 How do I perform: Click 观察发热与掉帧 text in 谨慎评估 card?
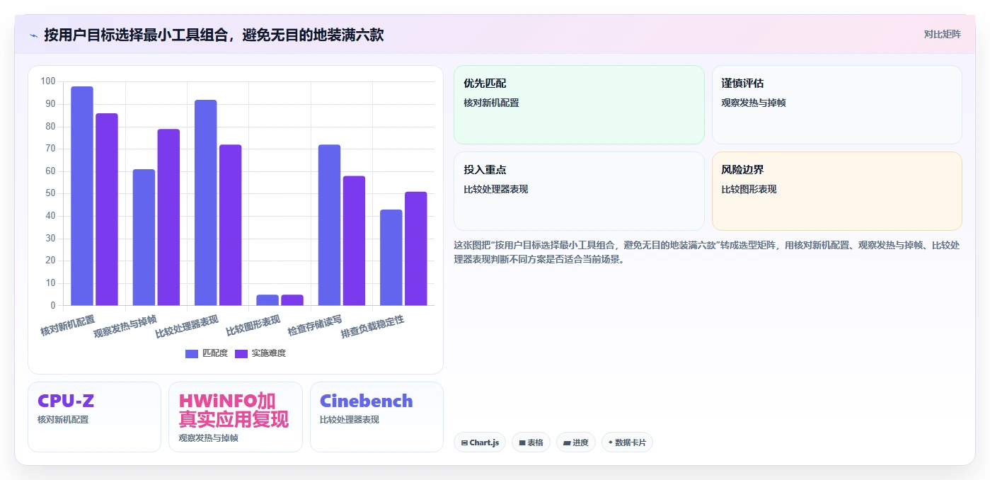pos(754,103)
